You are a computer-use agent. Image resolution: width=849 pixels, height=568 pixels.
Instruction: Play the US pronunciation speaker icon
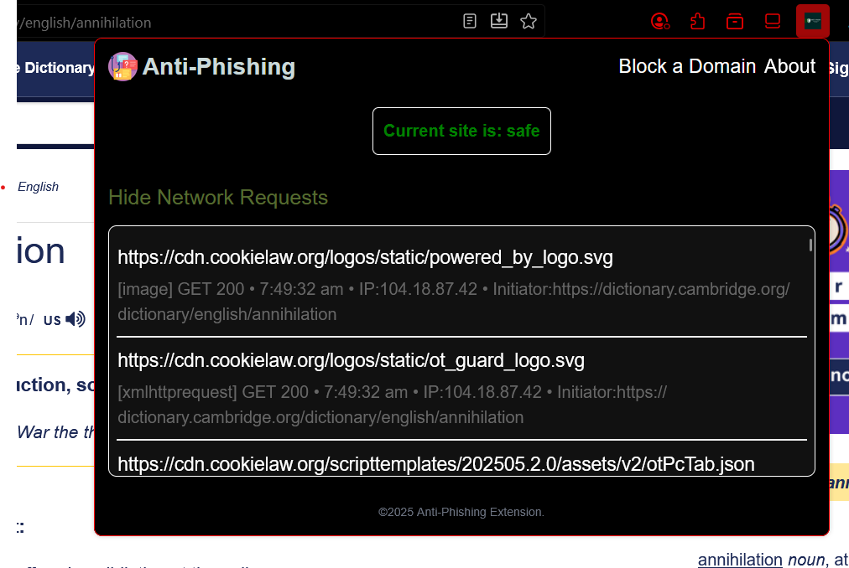point(76,319)
